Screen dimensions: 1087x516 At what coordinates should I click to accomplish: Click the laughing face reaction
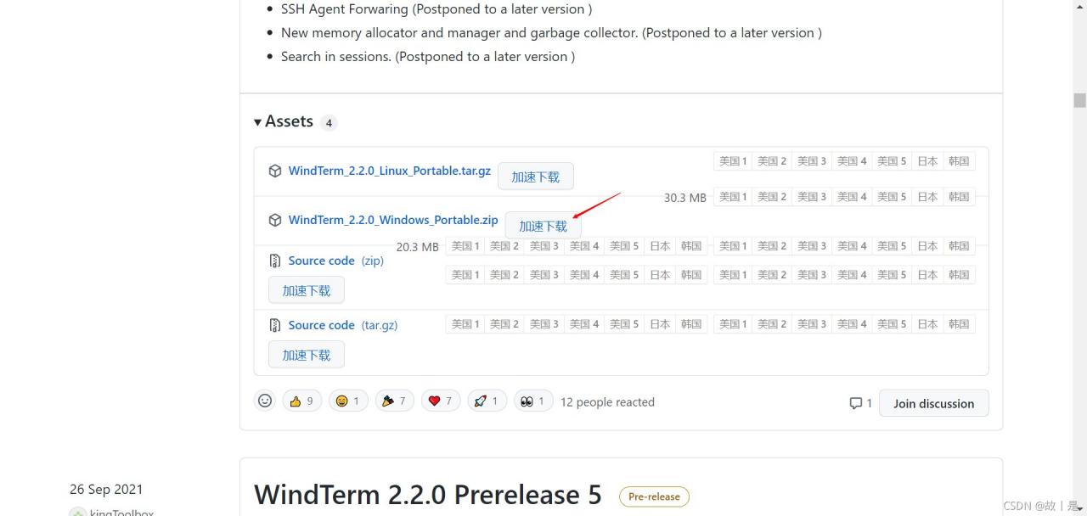pos(348,401)
